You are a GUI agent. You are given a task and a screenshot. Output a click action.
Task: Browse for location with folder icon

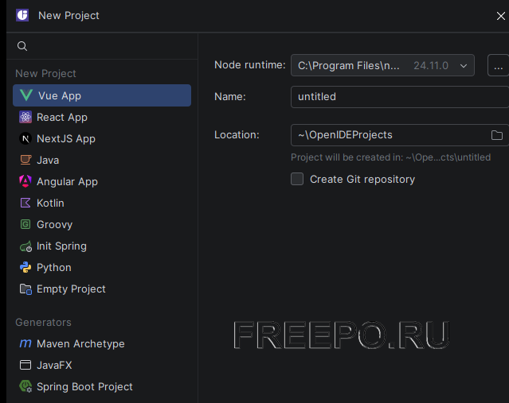tap(497, 135)
